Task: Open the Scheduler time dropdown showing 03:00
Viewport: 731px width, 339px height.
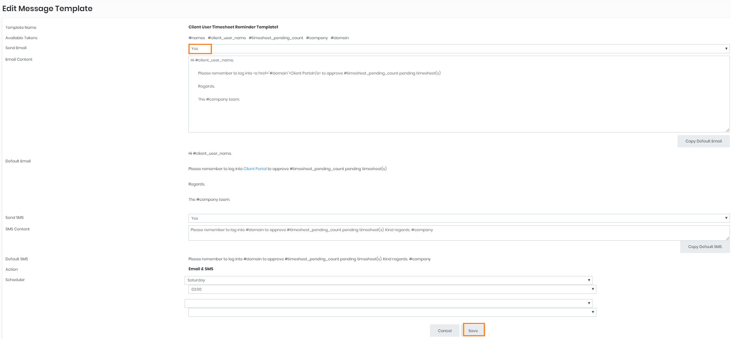Action: (x=392, y=289)
